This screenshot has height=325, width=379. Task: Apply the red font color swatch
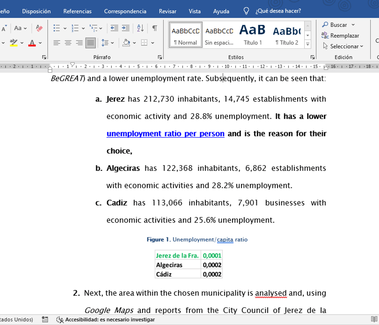tap(32, 43)
